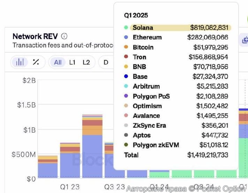Click the Q1 23 x-axis label
Viewport: 248px width, 193px height.
tap(70, 187)
